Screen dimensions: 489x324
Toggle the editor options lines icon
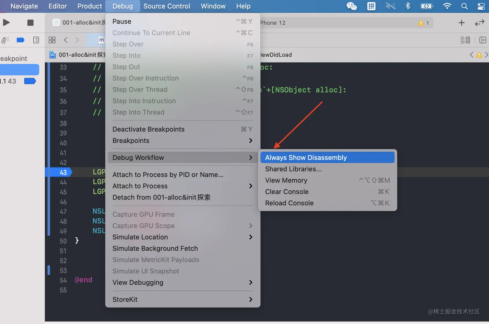[x=465, y=40]
